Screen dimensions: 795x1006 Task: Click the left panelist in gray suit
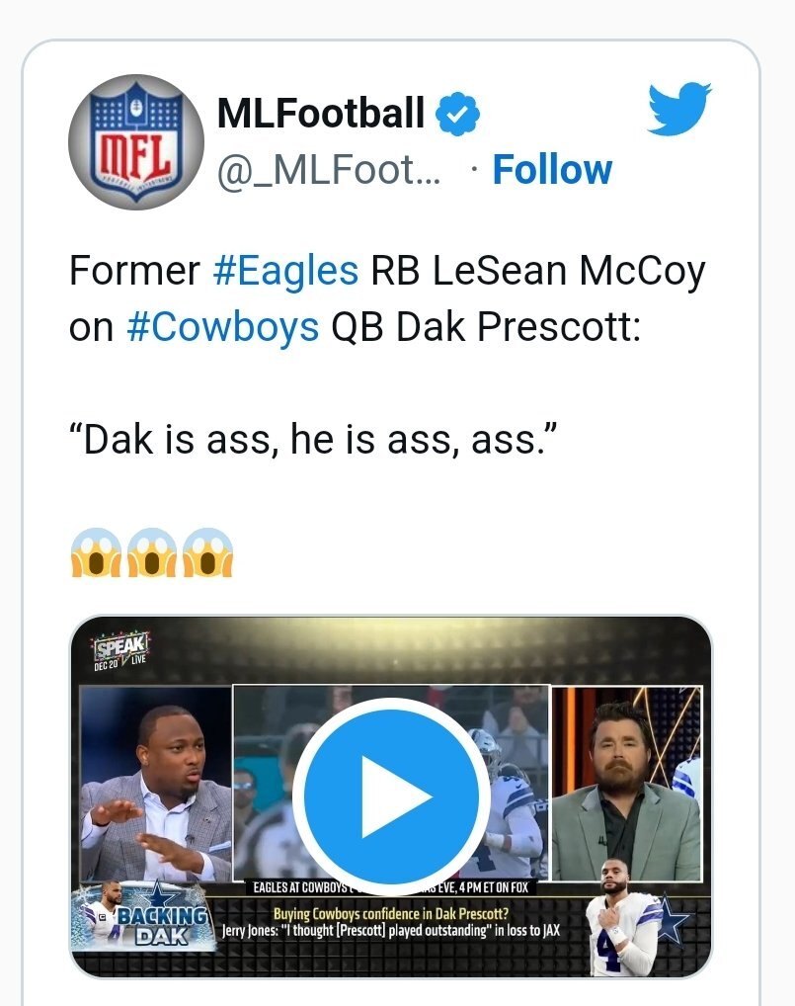point(153,791)
